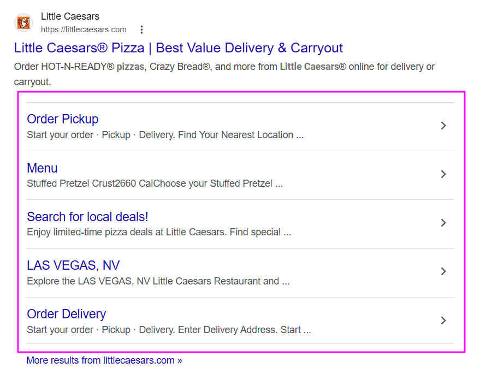
Task: Click the Stuffed Pretzel Crust menu description
Action: (155, 183)
